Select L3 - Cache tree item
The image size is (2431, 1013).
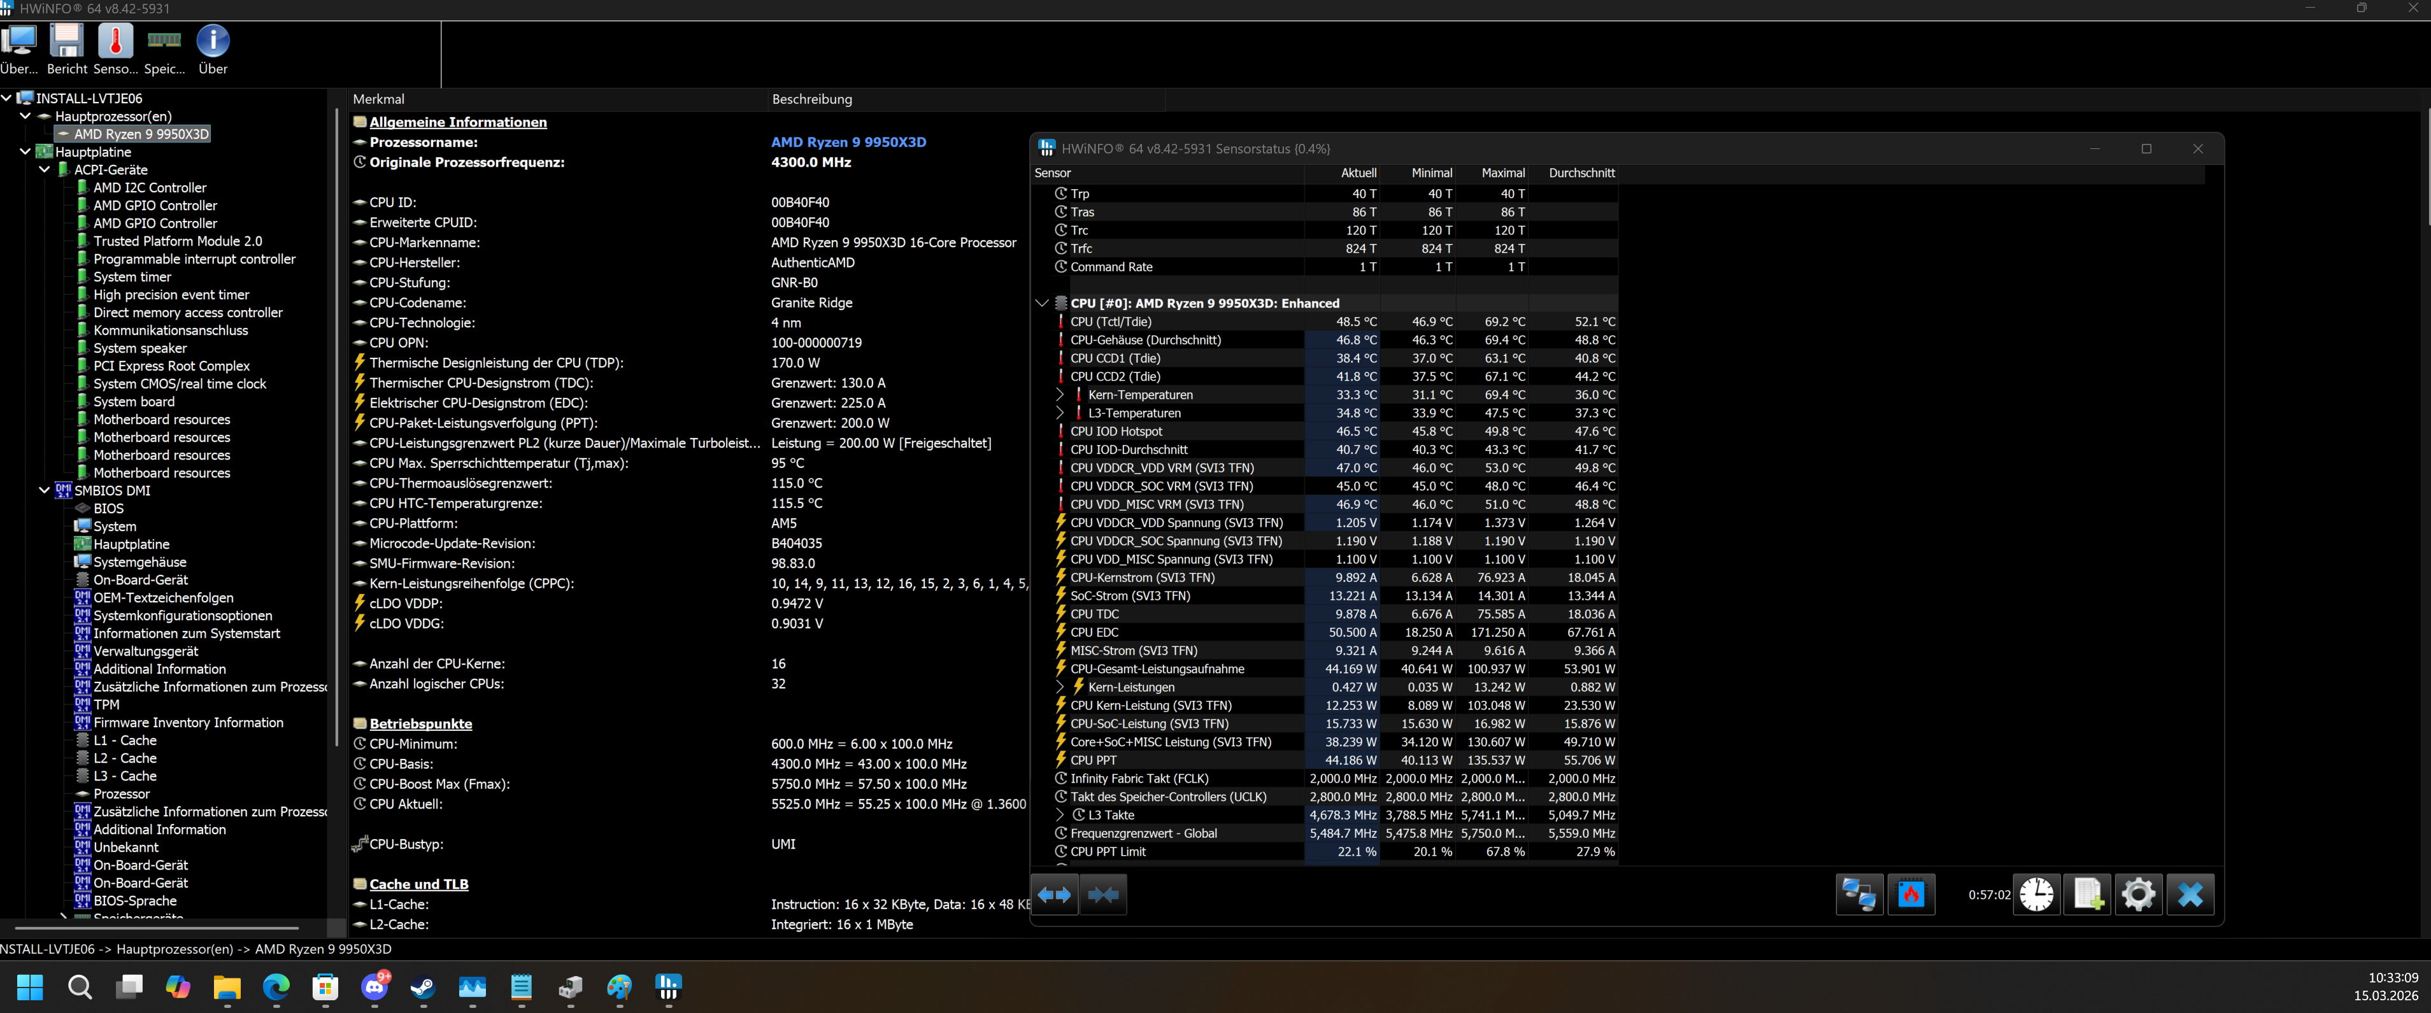click(x=125, y=776)
